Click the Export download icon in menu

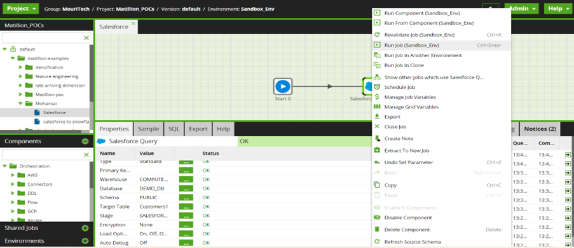pyautogui.click(x=377, y=117)
